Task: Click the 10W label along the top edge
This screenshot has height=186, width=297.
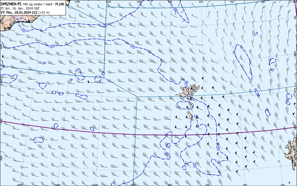Action: [139, 2]
